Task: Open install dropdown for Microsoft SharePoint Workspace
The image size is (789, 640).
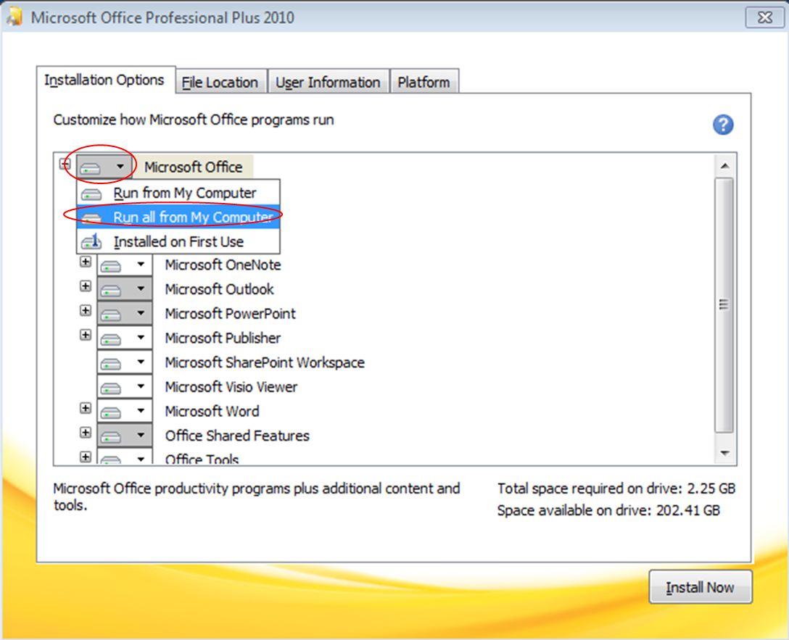Action: (x=125, y=362)
